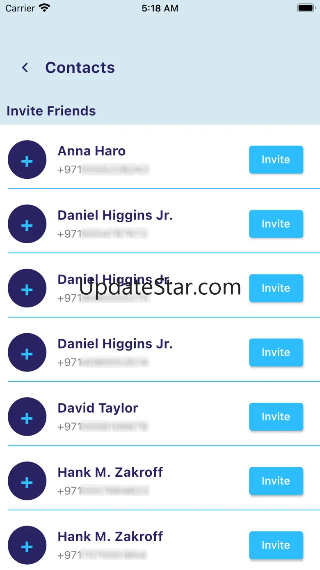Tap the plus avatar beside Anna Haro
Screen dimensions: 320x570
pos(27,159)
